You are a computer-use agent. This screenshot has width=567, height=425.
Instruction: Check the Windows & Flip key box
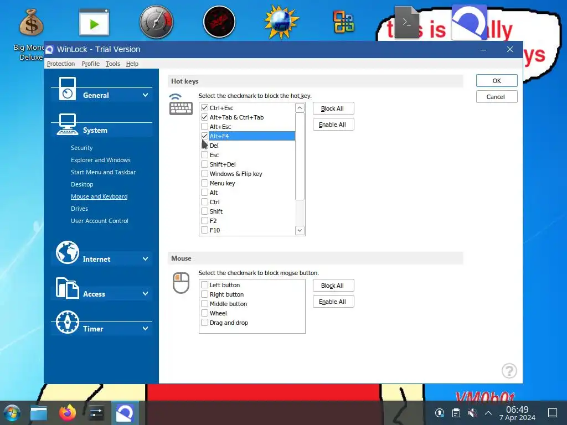[x=205, y=173]
